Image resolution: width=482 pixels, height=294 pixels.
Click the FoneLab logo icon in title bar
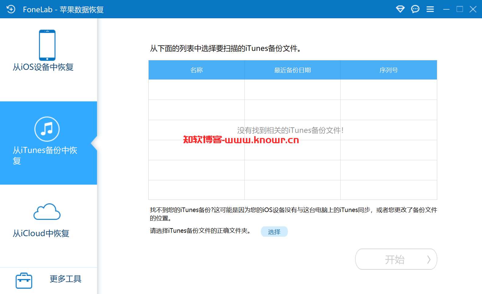[11, 9]
